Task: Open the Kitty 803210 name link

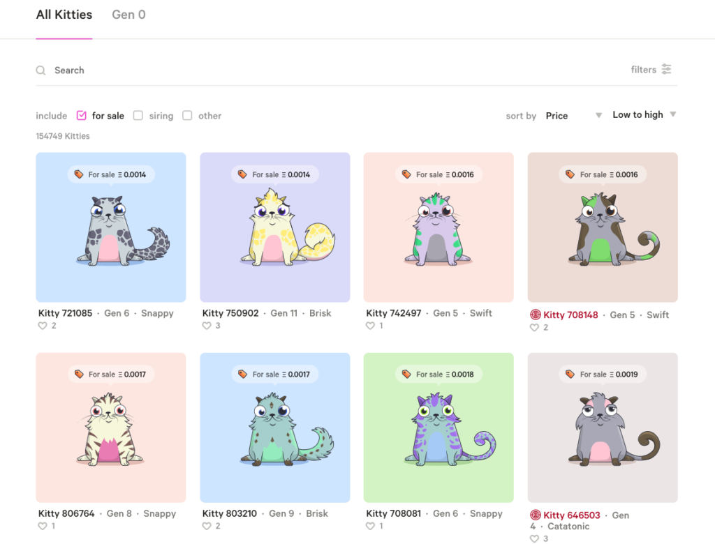Action: pyautogui.click(x=229, y=513)
